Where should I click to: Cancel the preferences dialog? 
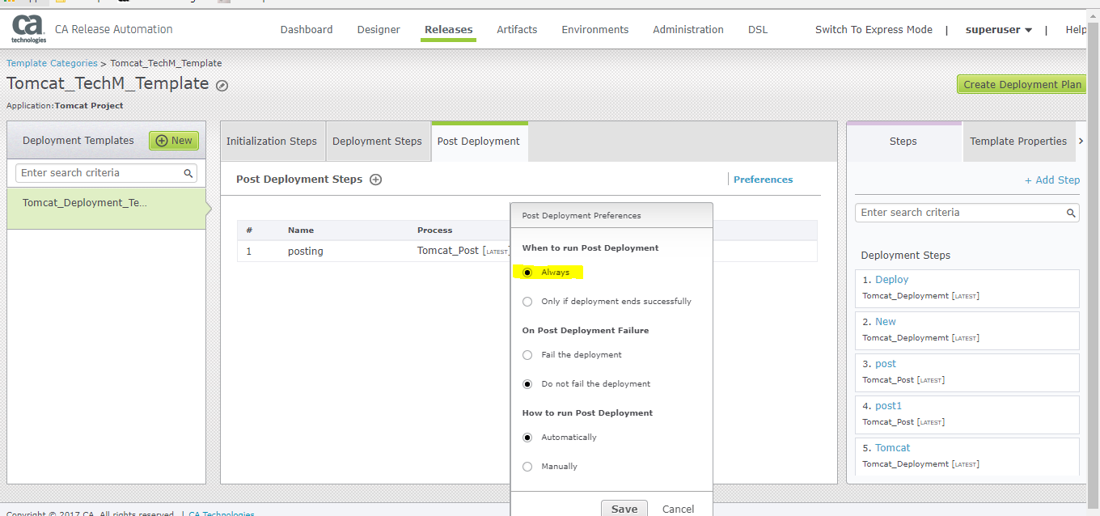coord(678,510)
